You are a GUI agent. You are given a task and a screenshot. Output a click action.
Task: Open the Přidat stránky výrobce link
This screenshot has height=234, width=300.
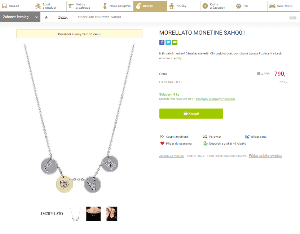tap(265, 156)
